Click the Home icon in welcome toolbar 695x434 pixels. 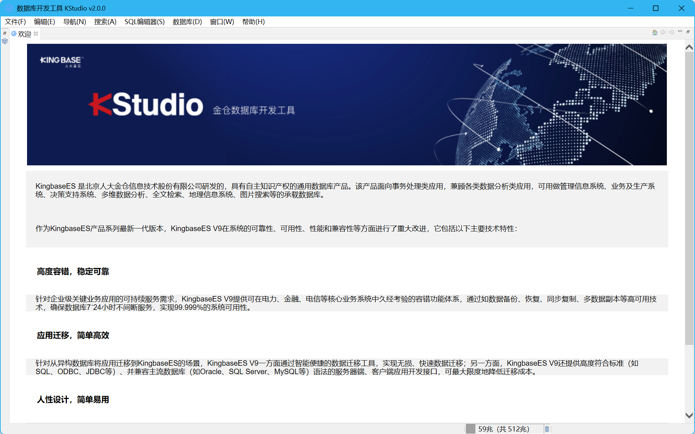655,32
